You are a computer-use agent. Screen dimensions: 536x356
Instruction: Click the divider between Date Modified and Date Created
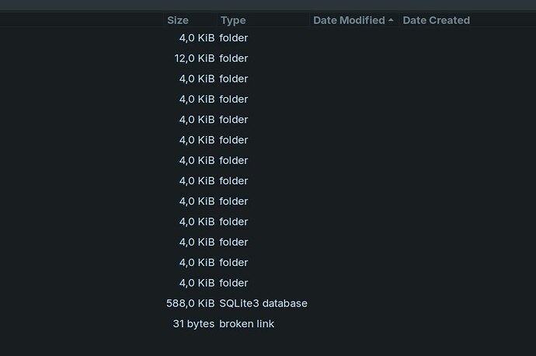[399, 20]
